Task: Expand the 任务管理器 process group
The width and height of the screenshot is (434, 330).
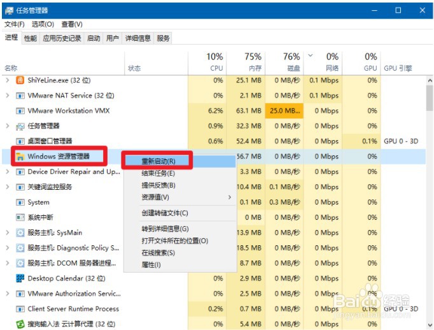Action: (8, 126)
